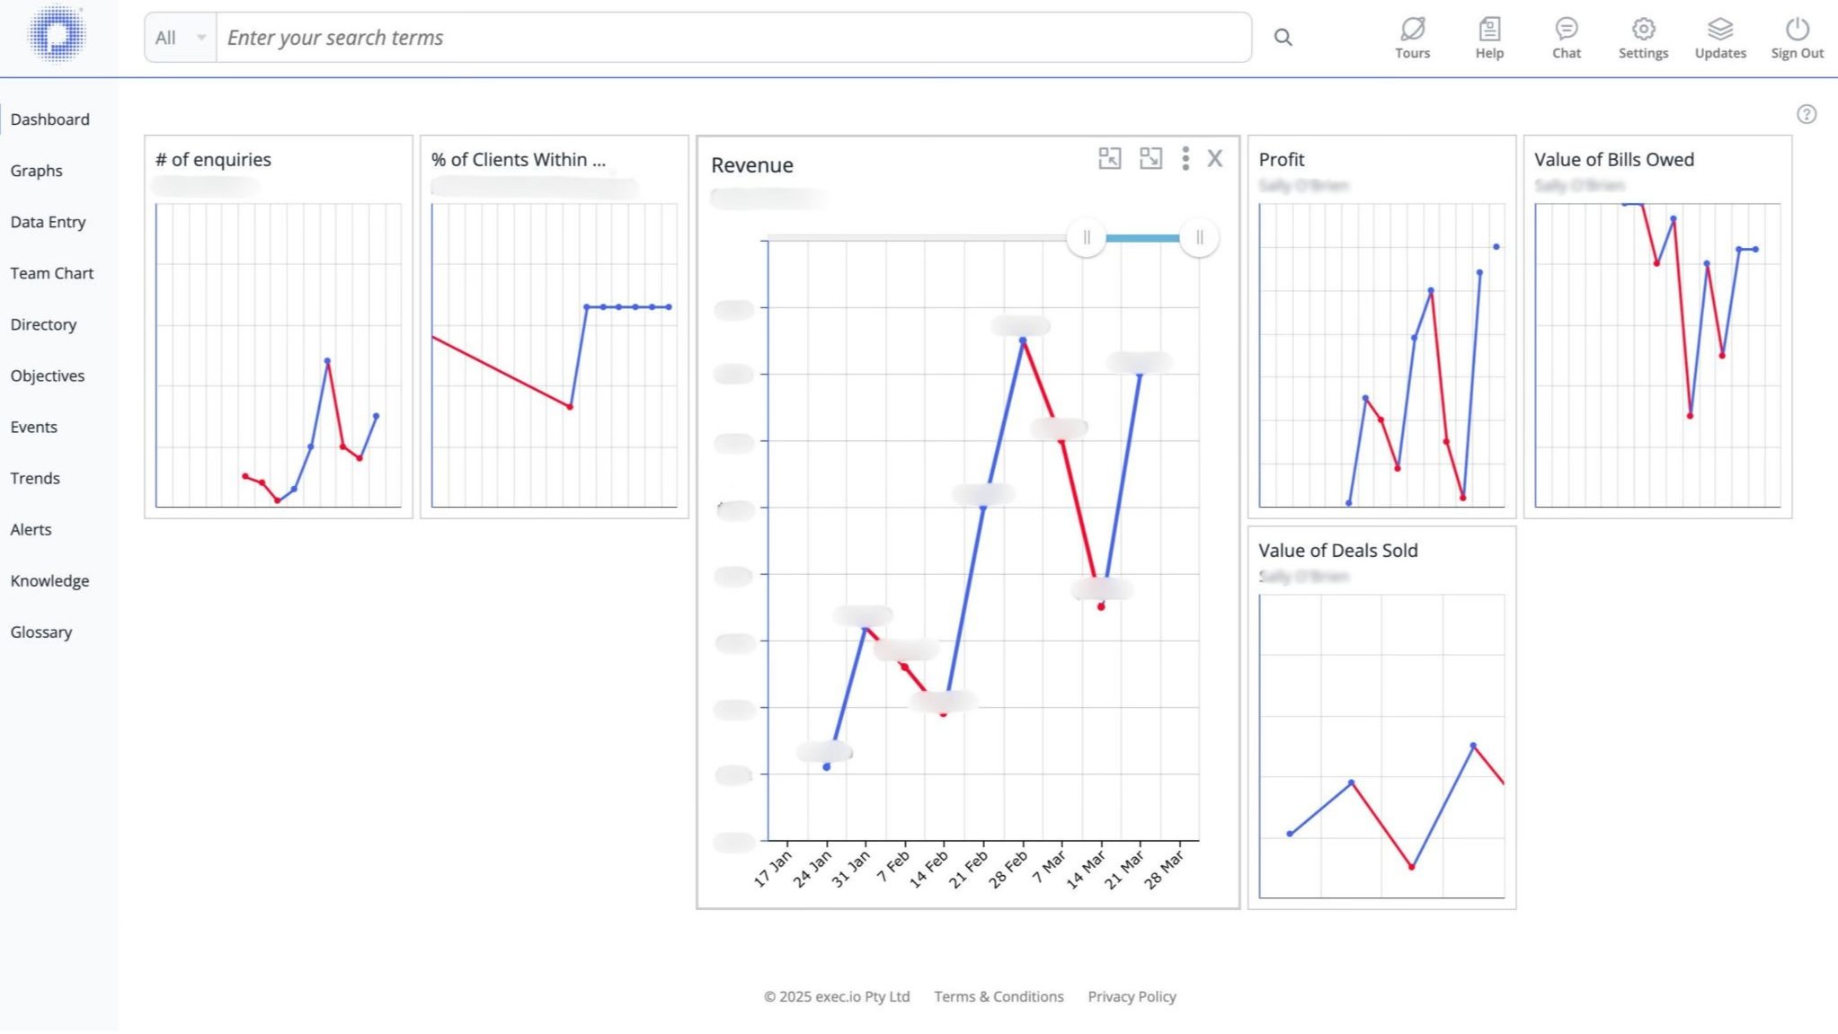Open the Team Chart sidebar item
This screenshot has height=1034, width=1838.
(x=52, y=273)
